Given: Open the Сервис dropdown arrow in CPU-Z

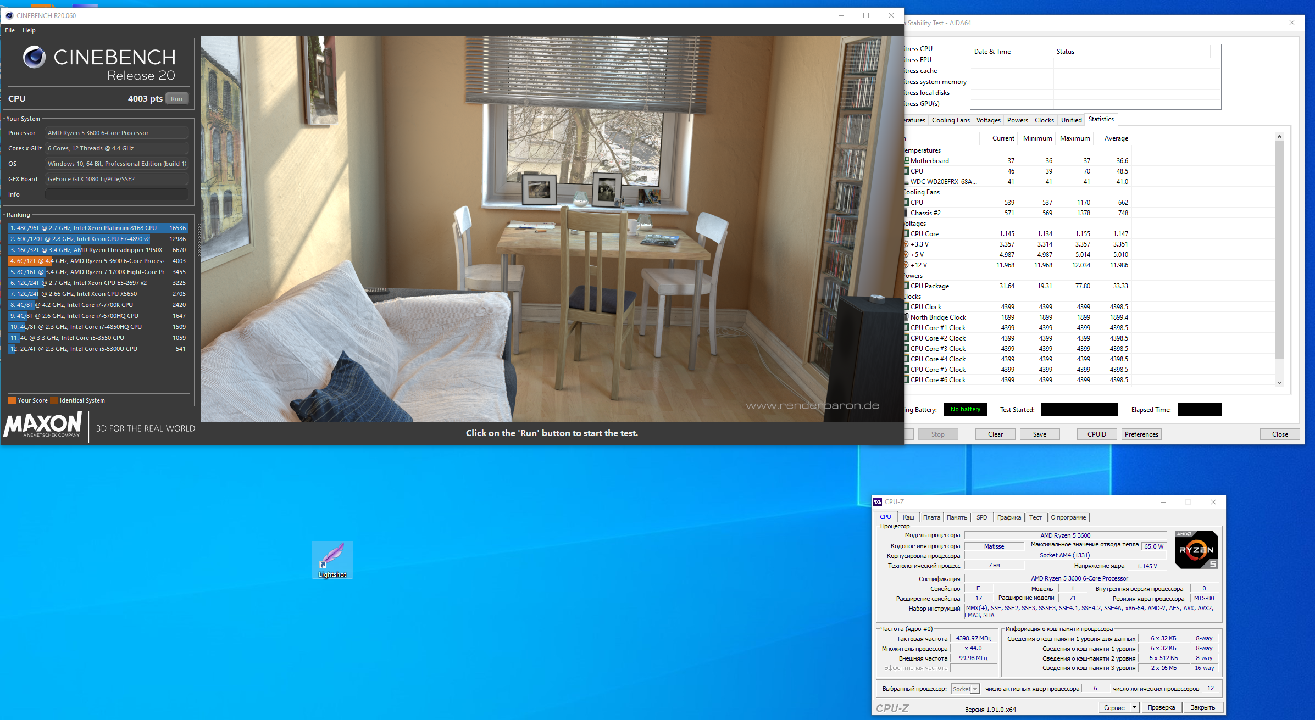Looking at the screenshot, I should pyautogui.click(x=1134, y=707).
